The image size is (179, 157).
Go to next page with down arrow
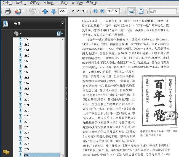point(53,11)
